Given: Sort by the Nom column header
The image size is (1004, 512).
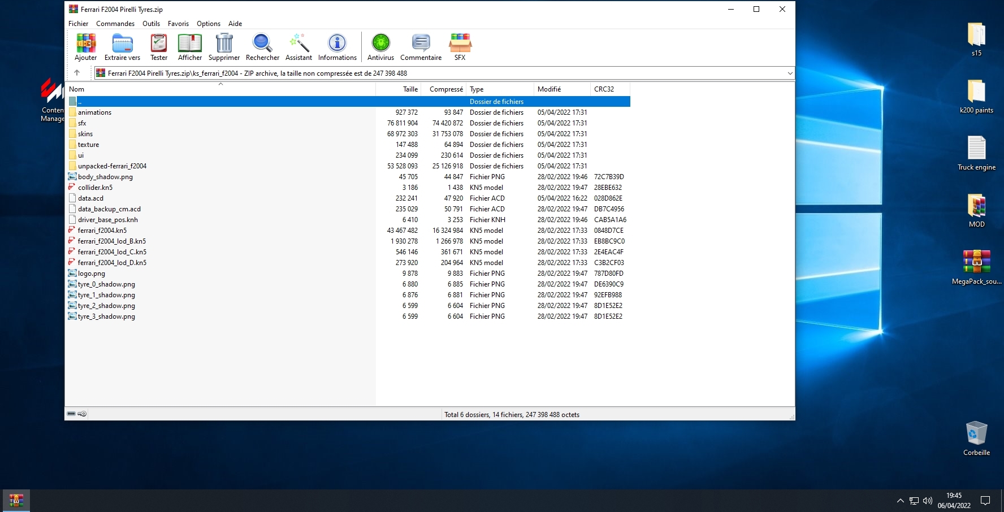Looking at the screenshot, I should 220,89.
